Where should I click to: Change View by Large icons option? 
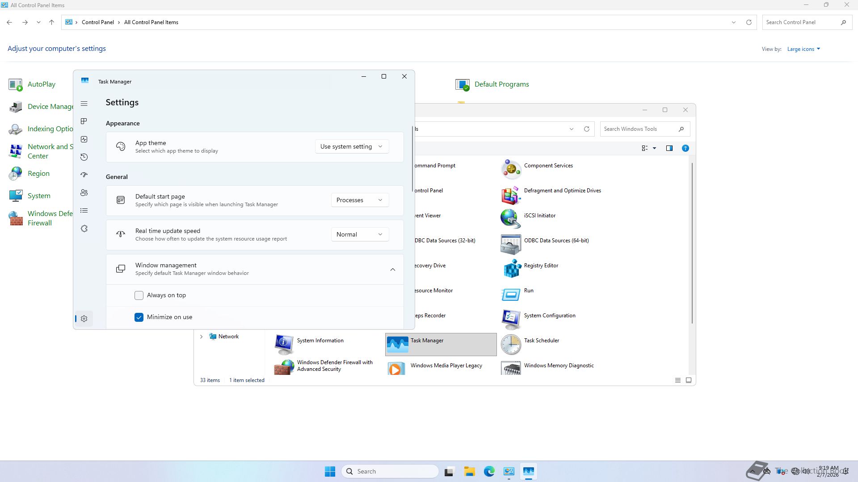tap(803, 49)
